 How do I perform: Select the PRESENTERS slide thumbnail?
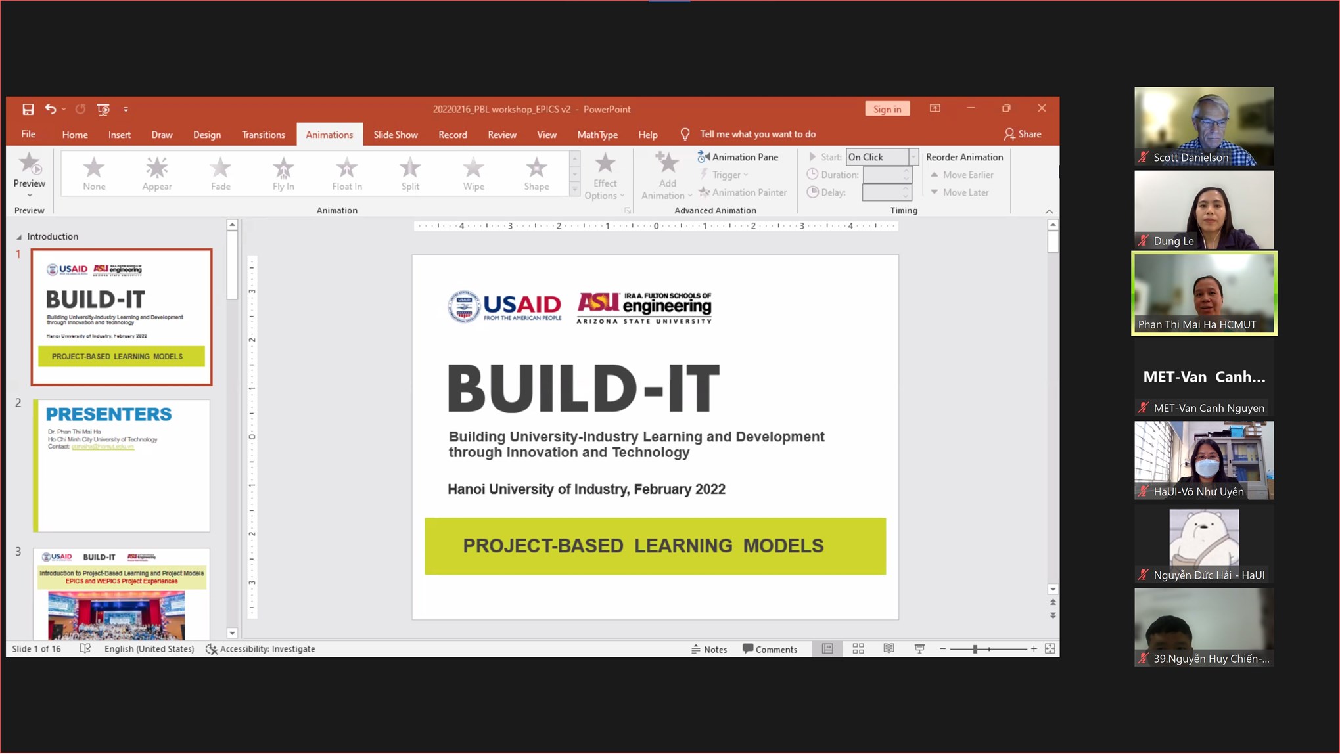tap(122, 465)
